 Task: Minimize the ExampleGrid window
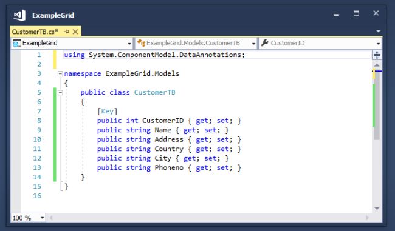point(336,15)
